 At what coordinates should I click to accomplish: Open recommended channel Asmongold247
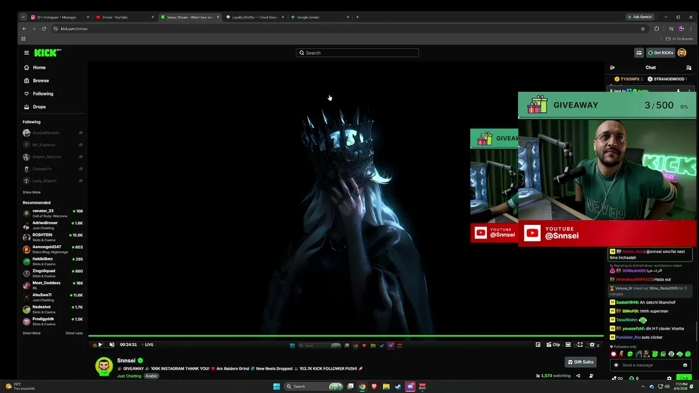point(53,249)
